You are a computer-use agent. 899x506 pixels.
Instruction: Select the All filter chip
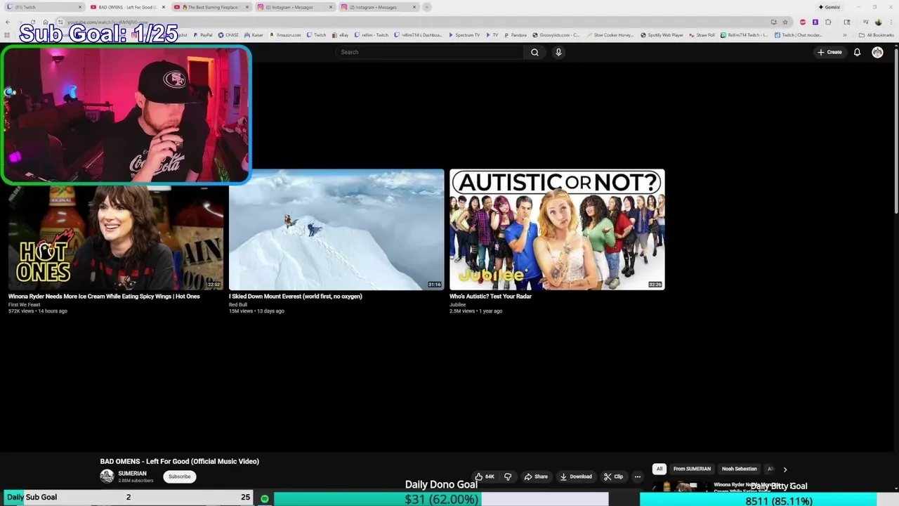659,469
